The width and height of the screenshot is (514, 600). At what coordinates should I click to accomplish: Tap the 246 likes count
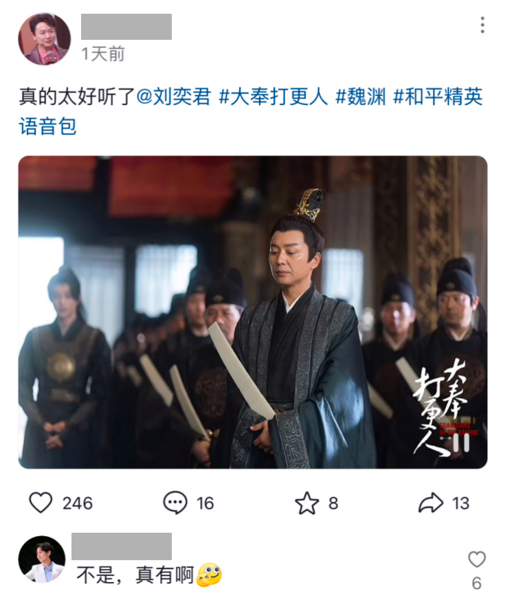point(78,503)
